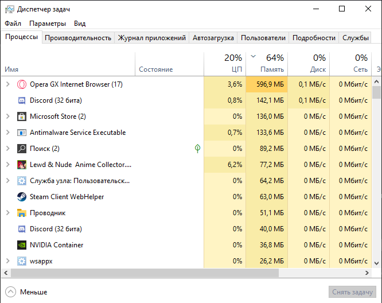This screenshot has height=303, width=382.
Task: Expand the Lewd & Nude Anime Collector row
Action: pos(8,165)
